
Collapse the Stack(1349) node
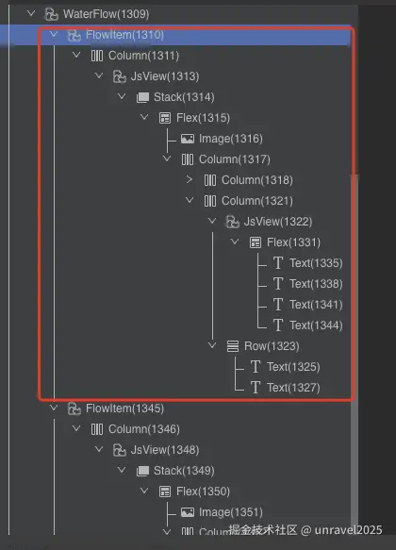coord(122,470)
